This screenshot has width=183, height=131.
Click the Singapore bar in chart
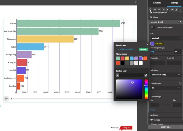coord(45,39)
